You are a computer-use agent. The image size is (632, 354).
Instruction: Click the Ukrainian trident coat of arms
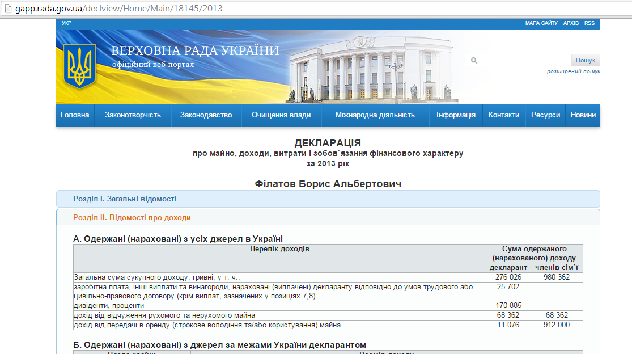click(79, 67)
